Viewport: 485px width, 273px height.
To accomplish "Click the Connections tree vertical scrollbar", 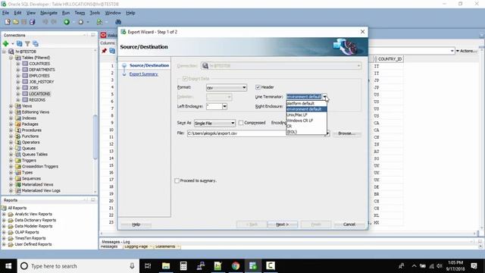I will 95,136.
